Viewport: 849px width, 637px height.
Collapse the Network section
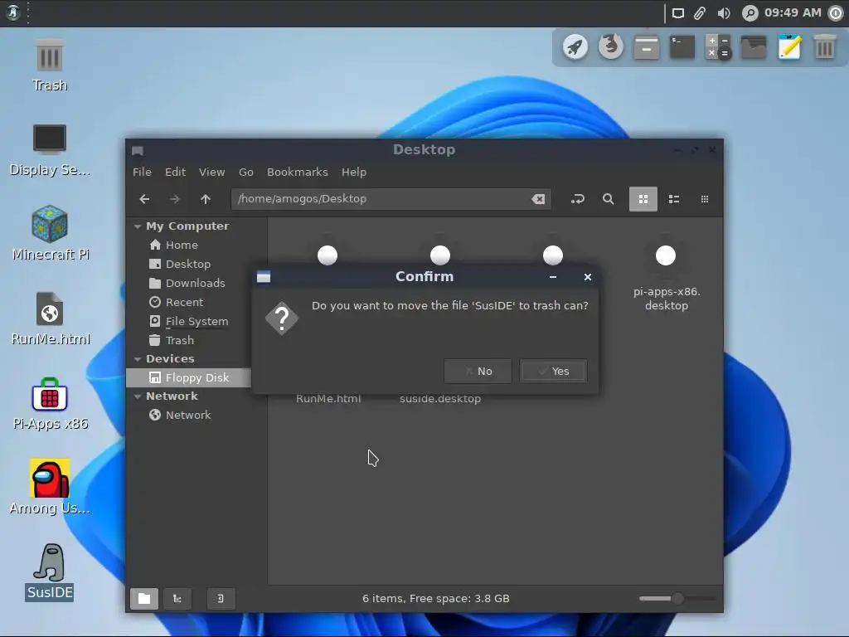click(138, 396)
